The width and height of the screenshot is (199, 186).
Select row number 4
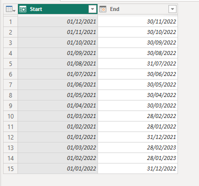click(x=10, y=53)
